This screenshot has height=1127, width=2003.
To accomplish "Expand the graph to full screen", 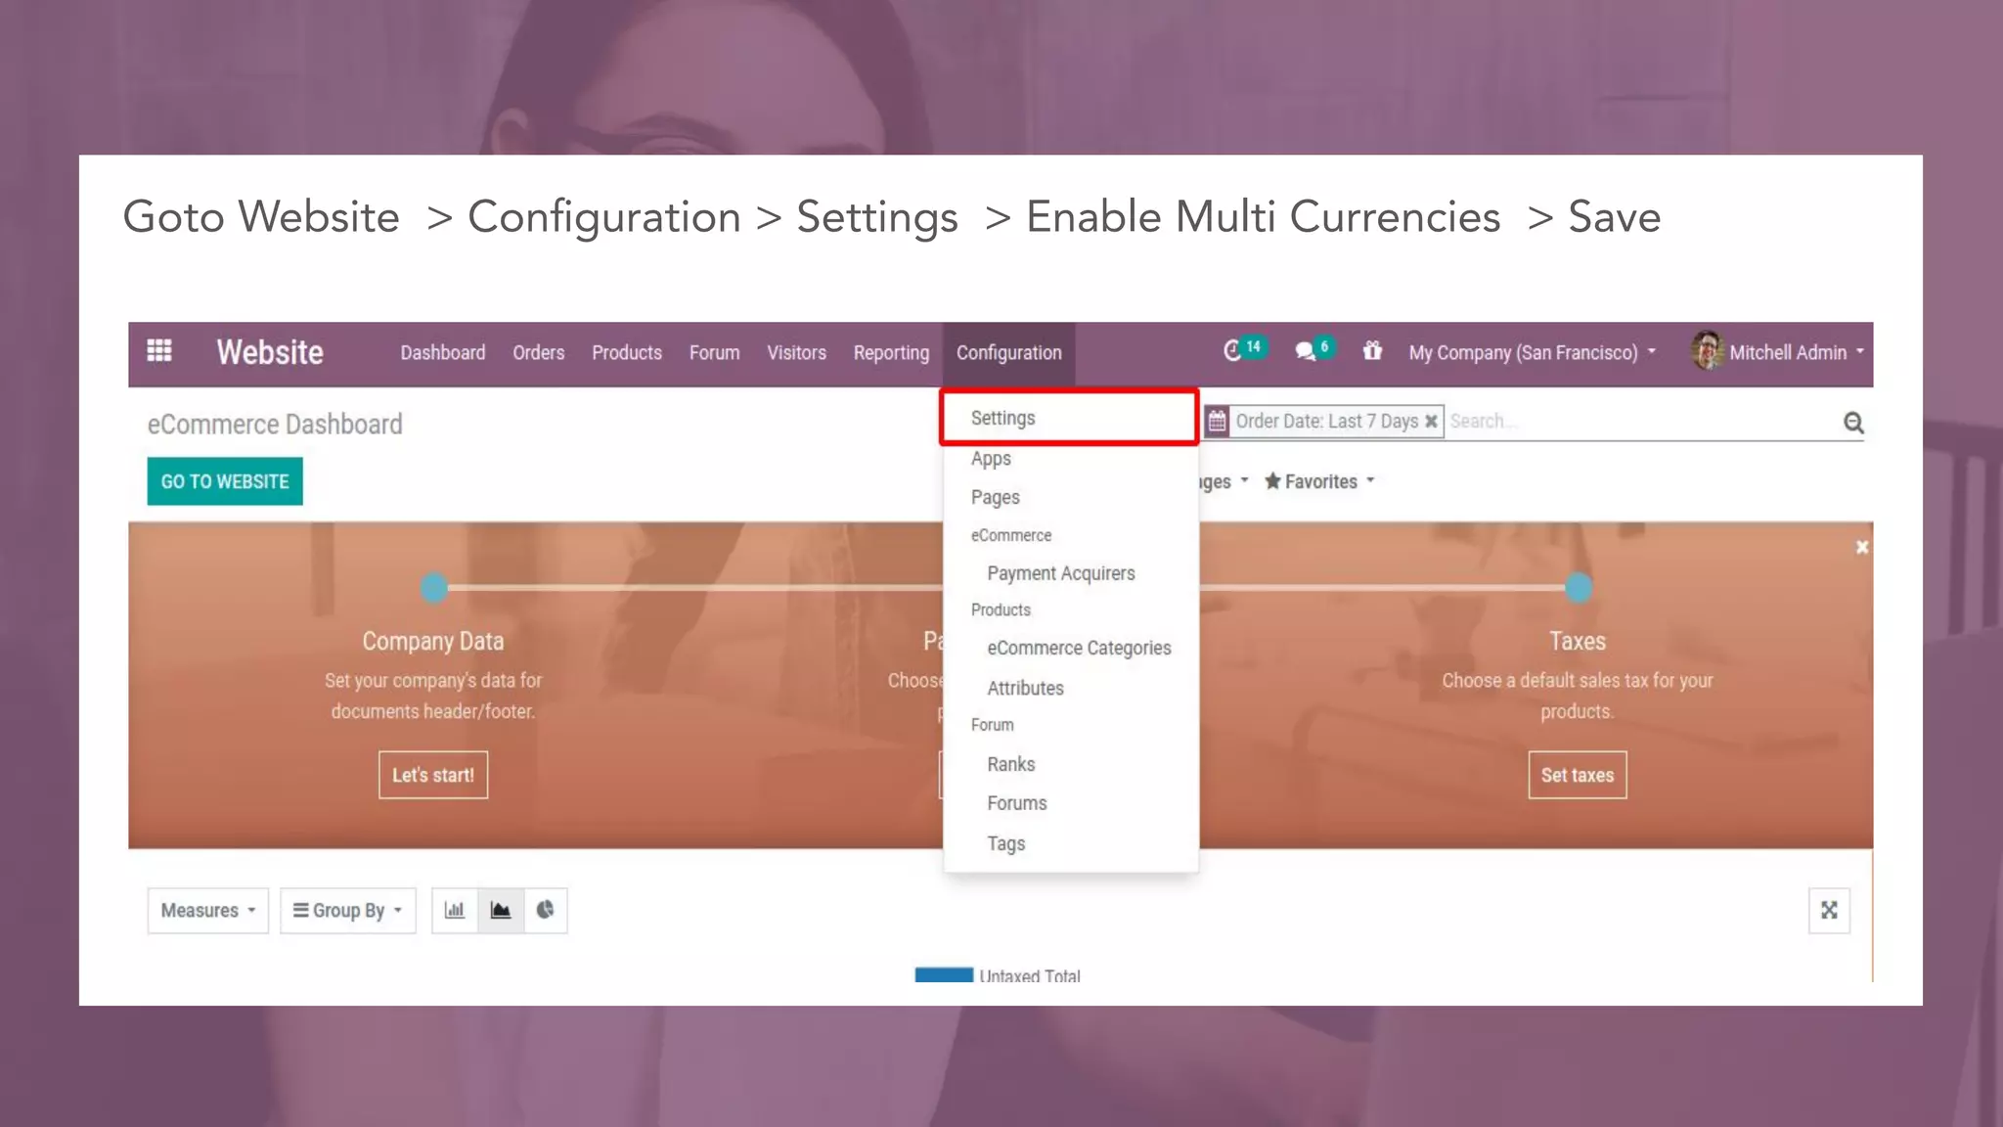I will click(x=1829, y=911).
